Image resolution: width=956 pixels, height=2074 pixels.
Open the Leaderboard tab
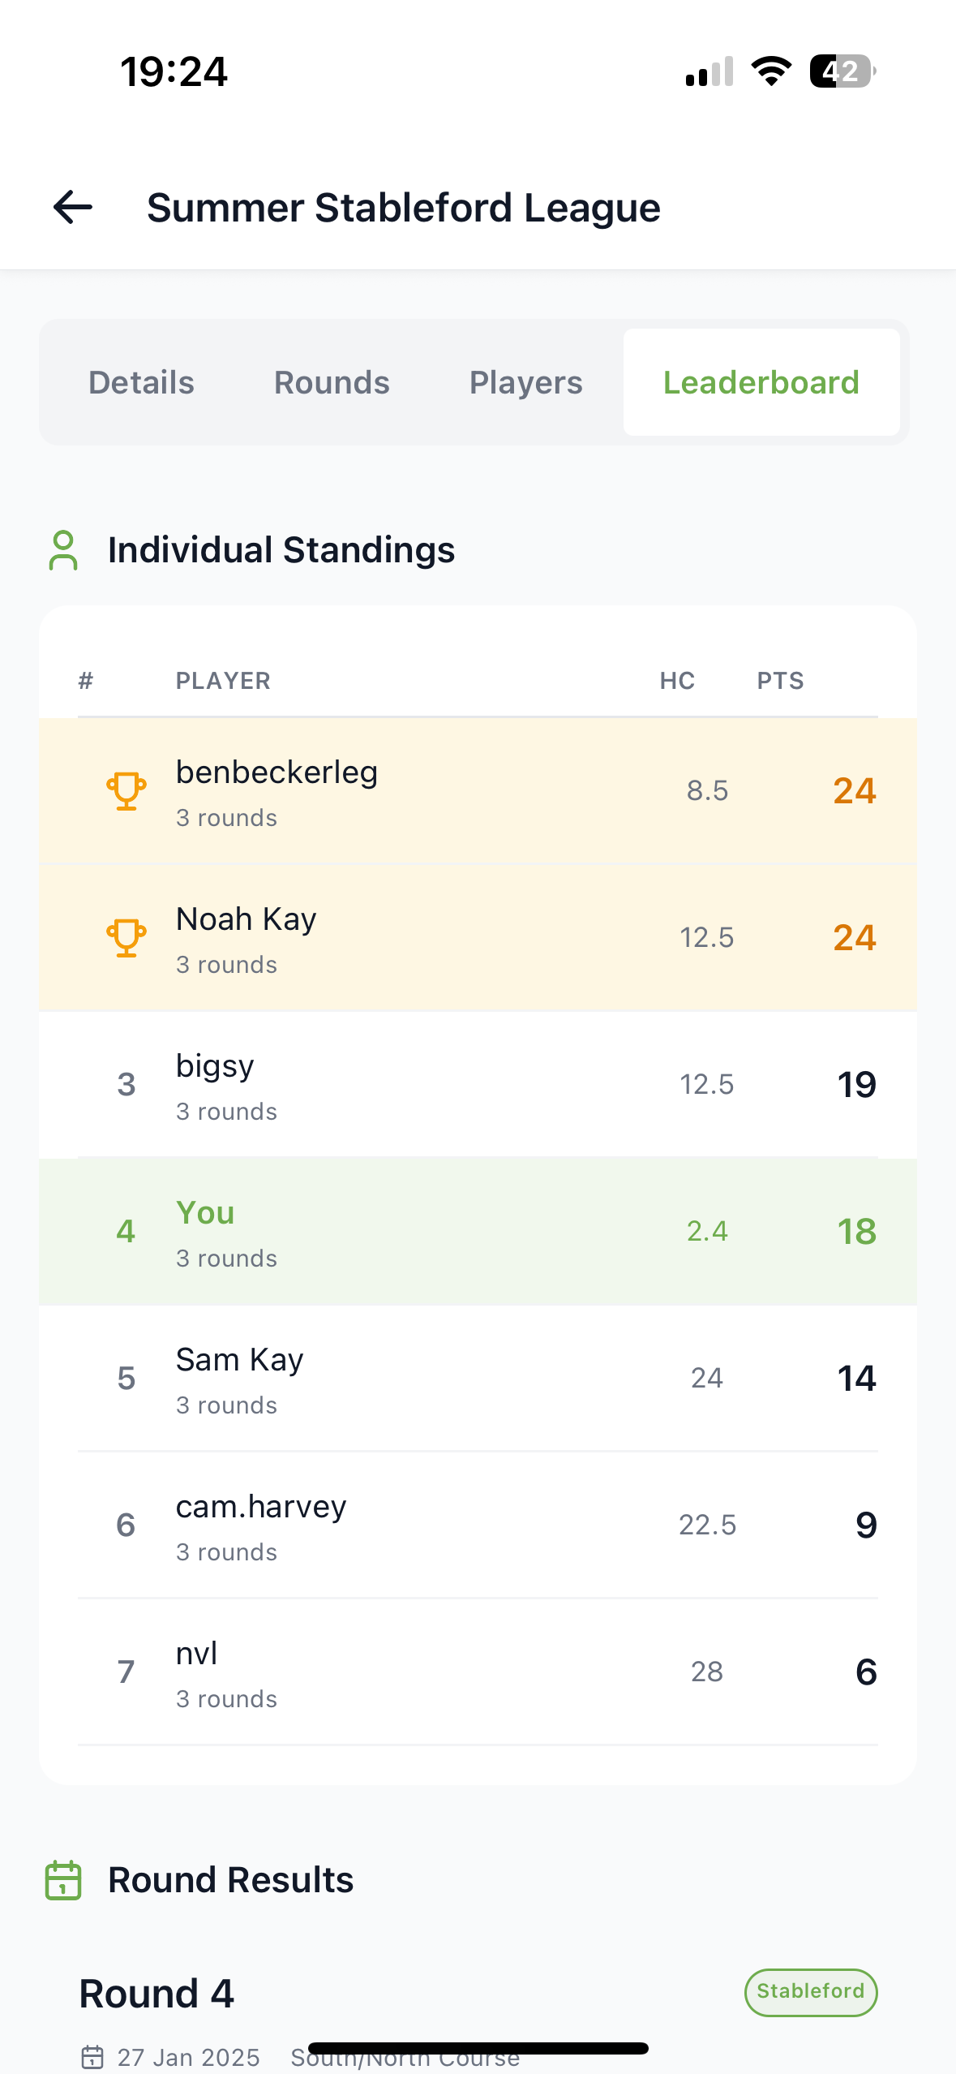(x=761, y=381)
